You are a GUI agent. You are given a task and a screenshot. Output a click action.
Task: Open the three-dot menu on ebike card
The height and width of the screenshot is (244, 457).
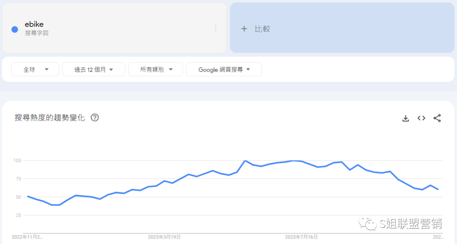[x=215, y=28]
